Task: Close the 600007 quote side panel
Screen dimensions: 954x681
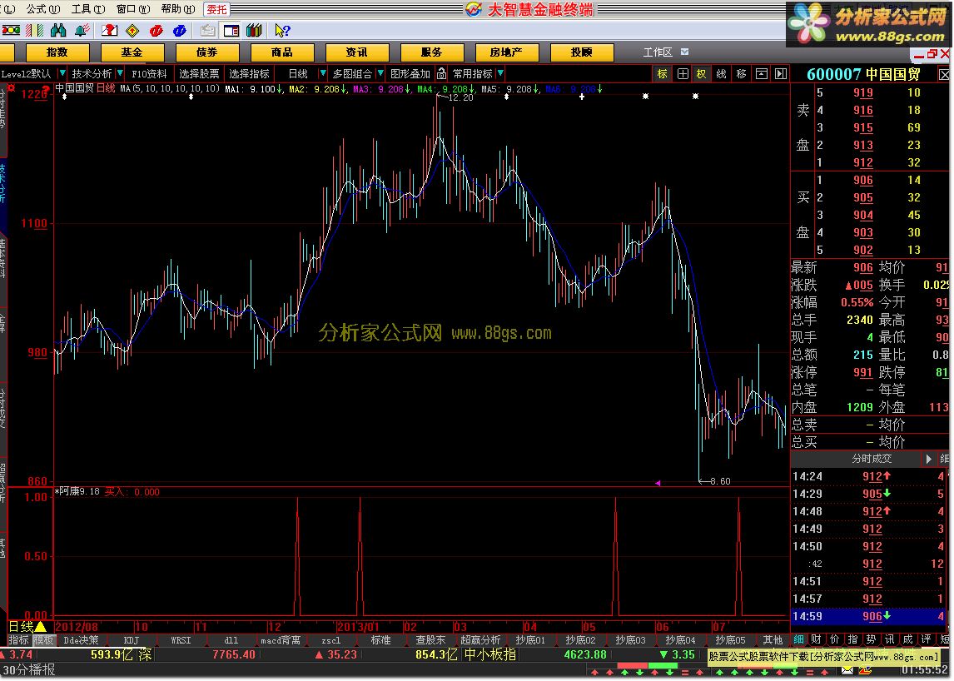Action: click(x=944, y=74)
